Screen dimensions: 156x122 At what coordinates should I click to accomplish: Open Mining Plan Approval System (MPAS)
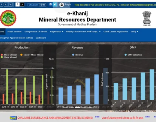click(x=16, y=38)
